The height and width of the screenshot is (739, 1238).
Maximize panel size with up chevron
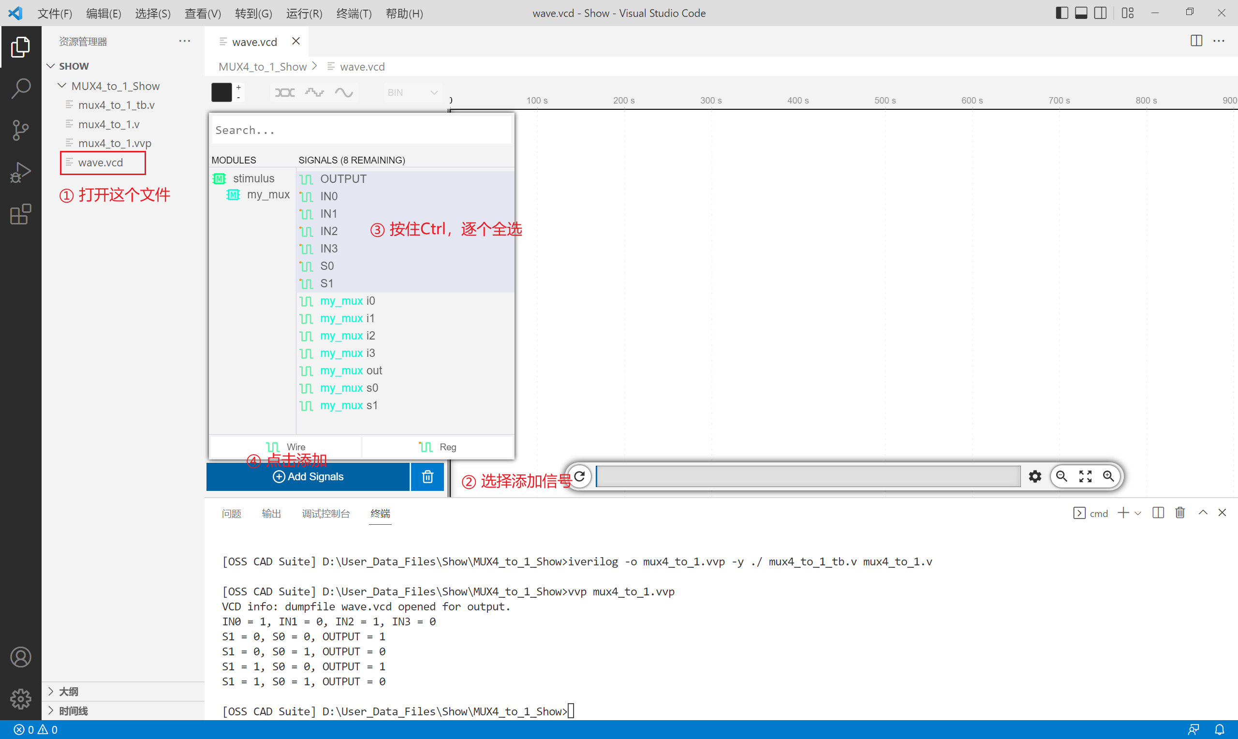[x=1203, y=513]
